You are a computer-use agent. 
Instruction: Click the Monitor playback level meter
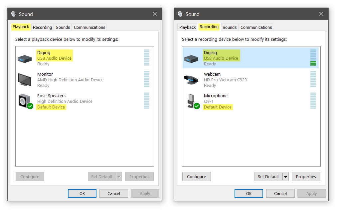pyautogui.click(x=146, y=79)
